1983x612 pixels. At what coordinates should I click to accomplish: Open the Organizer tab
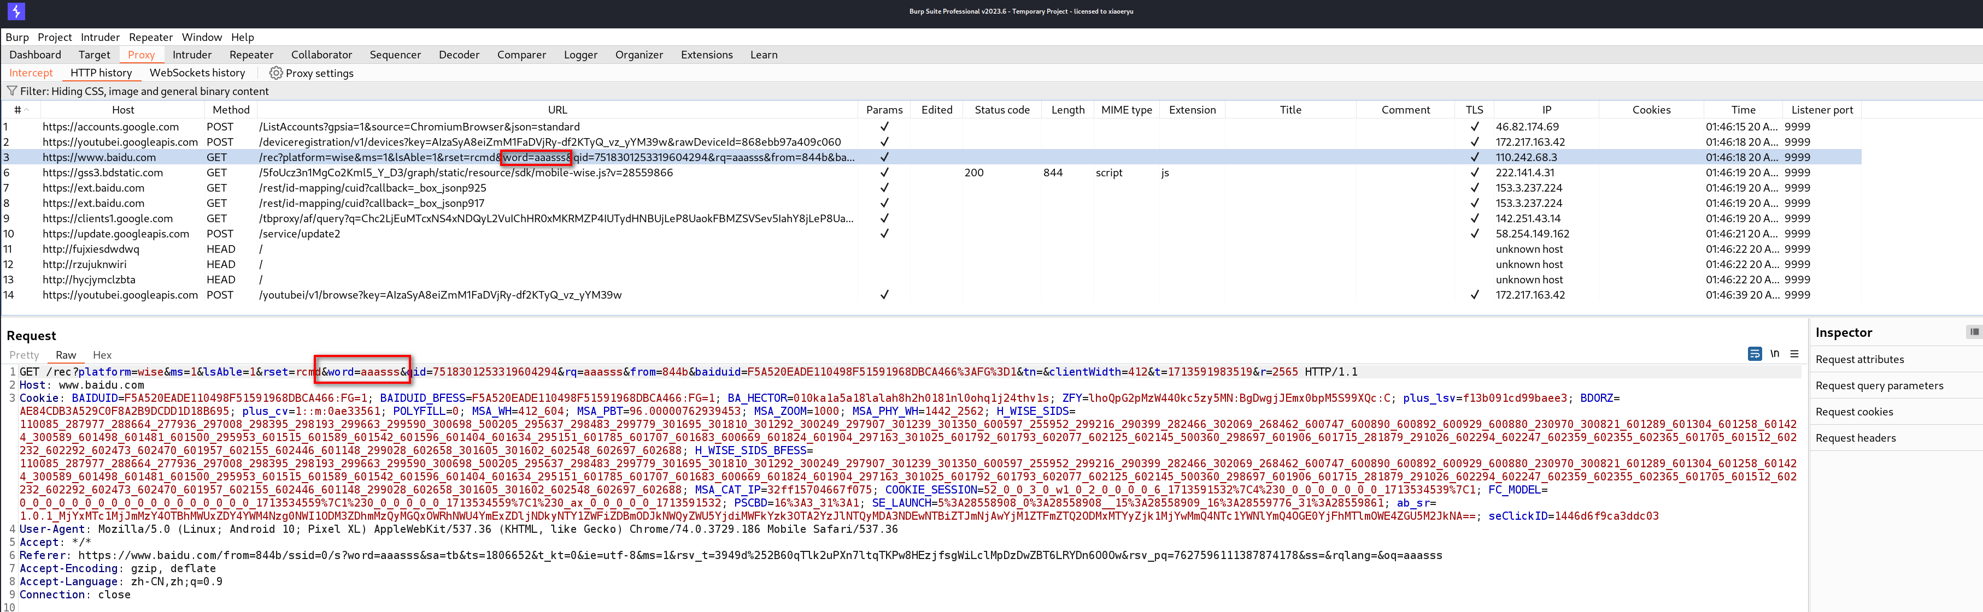(639, 55)
